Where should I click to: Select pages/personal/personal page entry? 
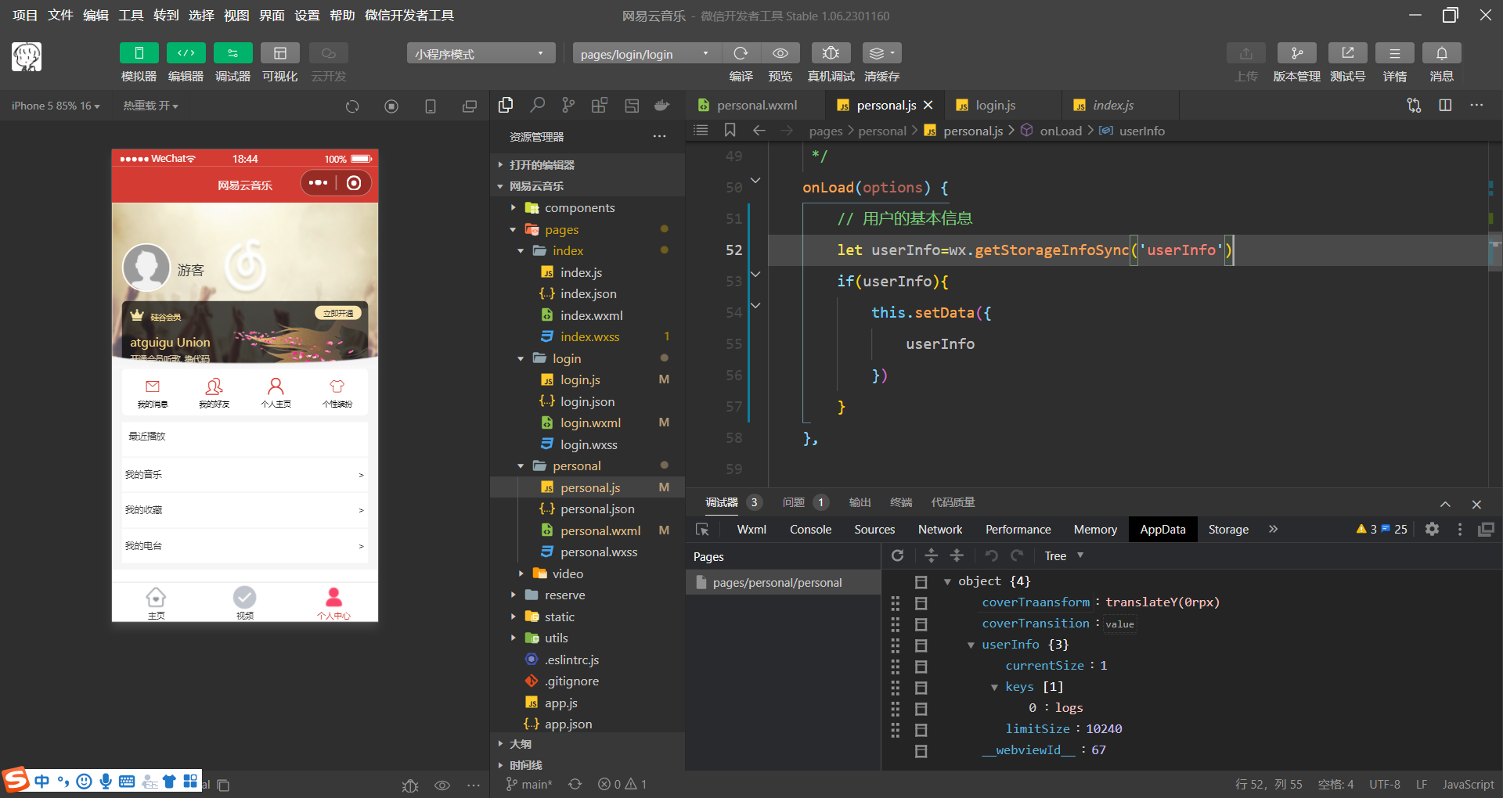click(x=783, y=582)
